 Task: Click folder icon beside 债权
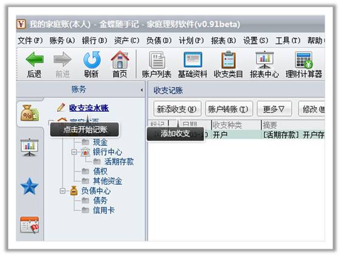(x=85, y=171)
